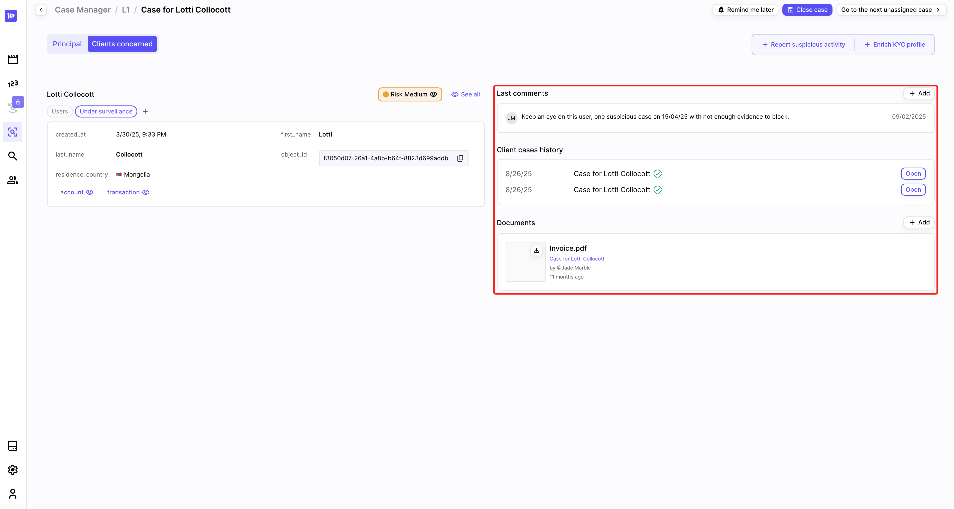Open Case Manager breadcrumb
This screenshot has height=509, width=954.
click(83, 10)
